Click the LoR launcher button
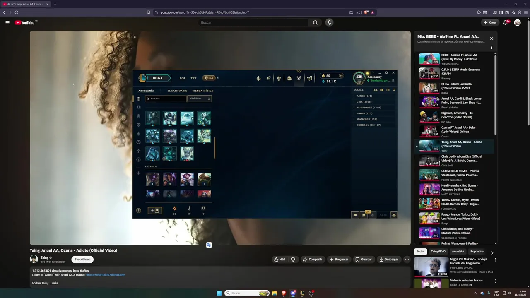This screenshot has width=530, height=298. pyautogui.click(x=209, y=78)
